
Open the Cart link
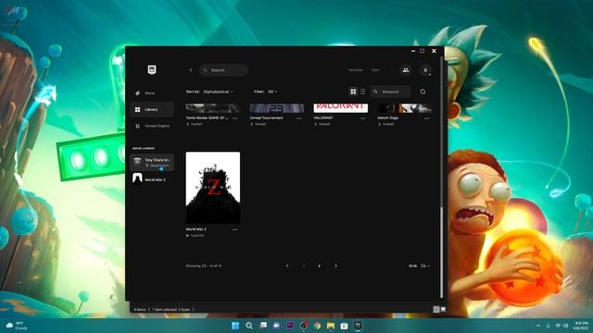click(x=375, y=70)
